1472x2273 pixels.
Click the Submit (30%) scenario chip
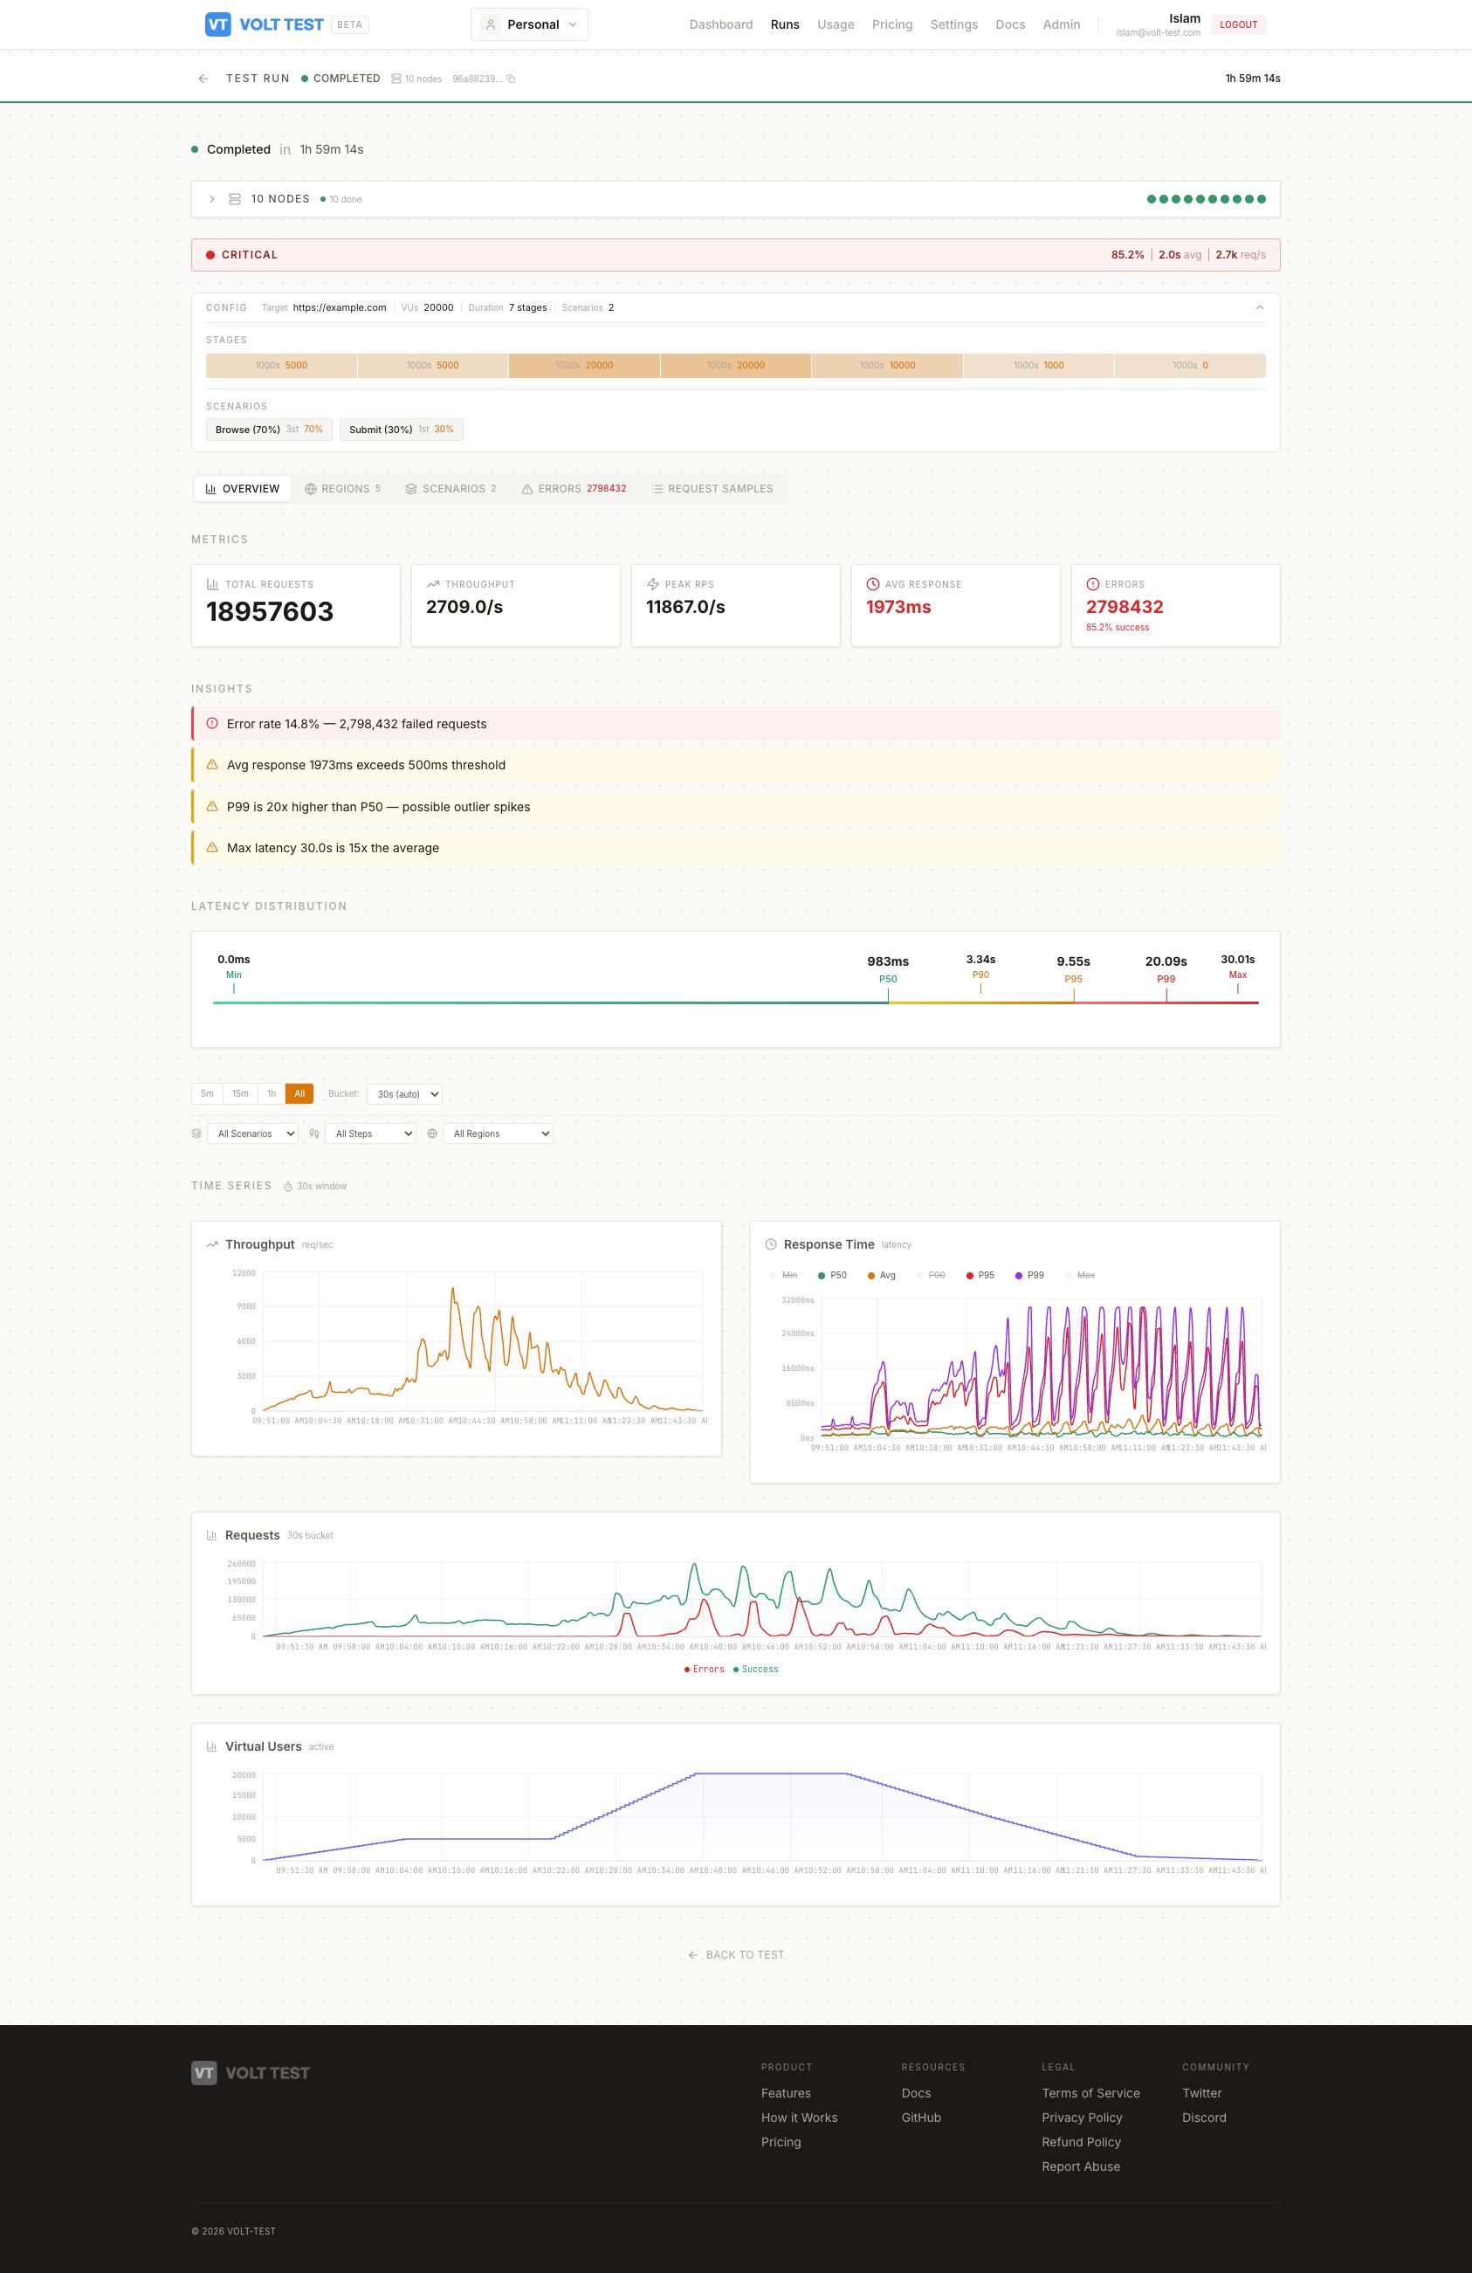(x=401, y=430)
